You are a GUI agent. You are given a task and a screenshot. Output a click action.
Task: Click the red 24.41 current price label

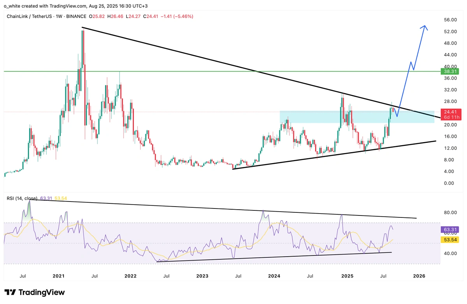449,112
